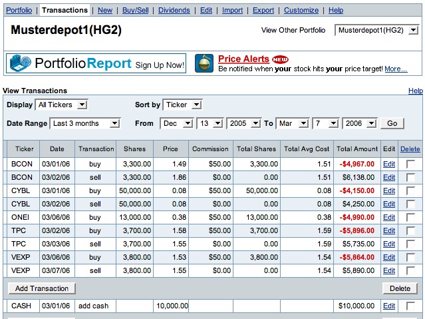Edit the CYBL buy transaction
This screenshot has width=425, height=319.
pos(389,190)
